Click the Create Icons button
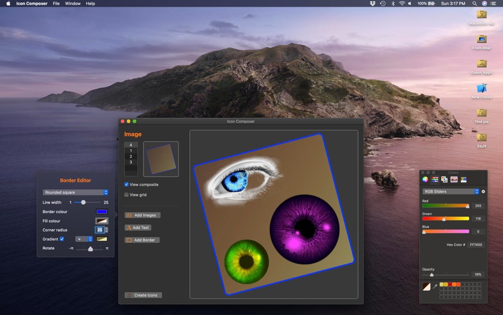 pyautogui.click(x=143, y=295)
